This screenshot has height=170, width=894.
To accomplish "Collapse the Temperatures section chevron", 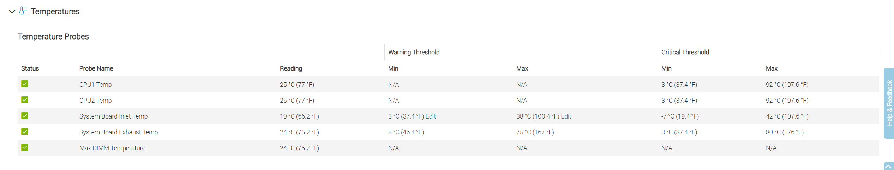I will [12, 12].
